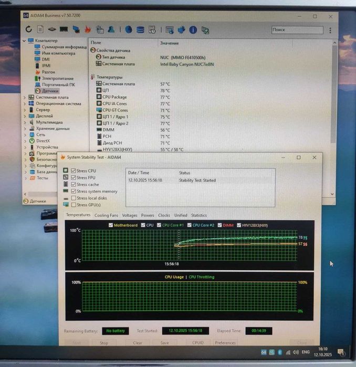Viewport: 356px width, 367px height.
Task: Collapse the Компьютер tree node
Action: click(24, 40)
